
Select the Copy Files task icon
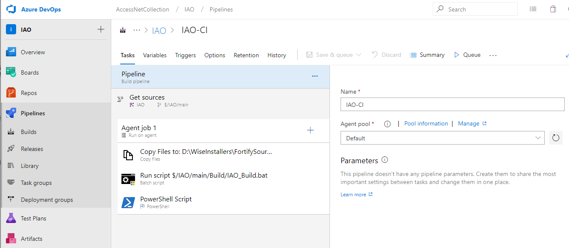128,155
